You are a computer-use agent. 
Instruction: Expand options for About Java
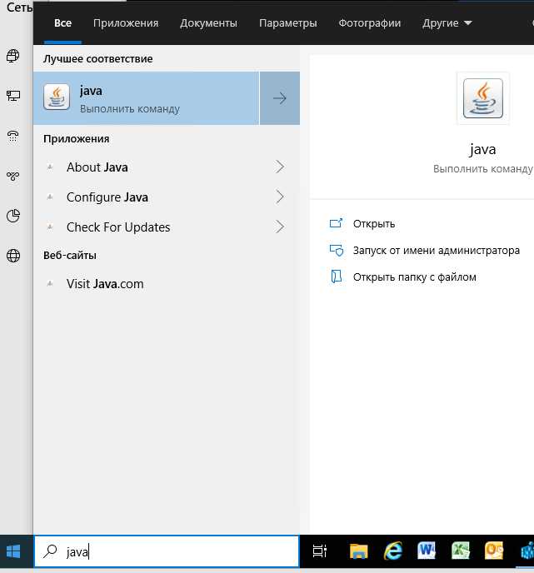coord(280,167)
